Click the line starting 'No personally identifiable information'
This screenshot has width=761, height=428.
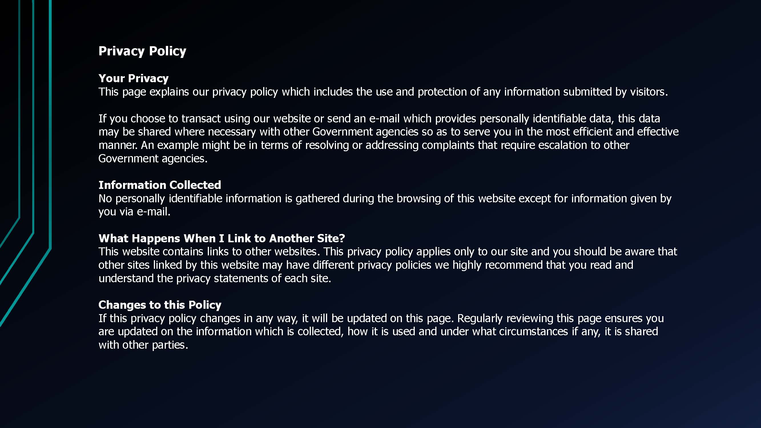click(384, 199)
